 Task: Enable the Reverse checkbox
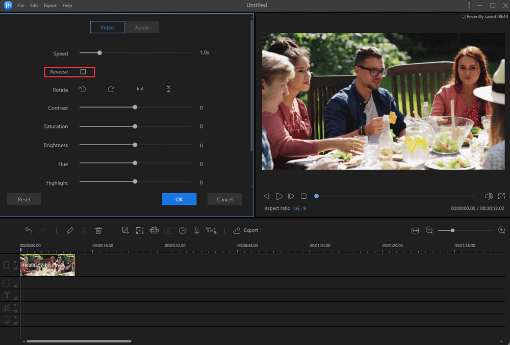[x=83, y=72]
